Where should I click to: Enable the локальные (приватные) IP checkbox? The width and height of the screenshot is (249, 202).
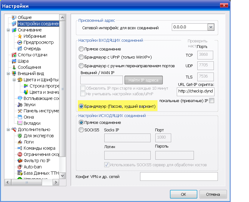(x=212, y=101)
